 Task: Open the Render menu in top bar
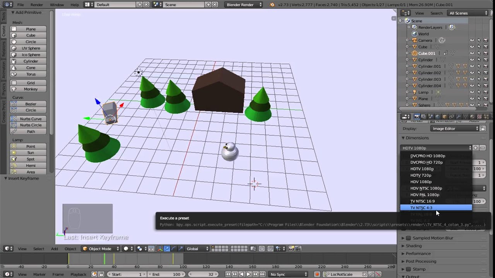37,5
